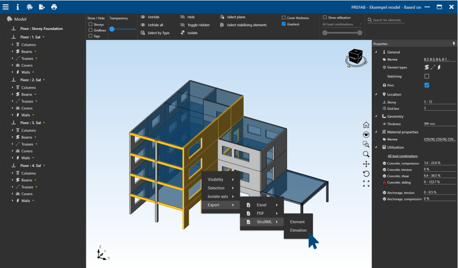The height and width of the screenshot is (268, 458).
Task: Open the hamburger main menu
Action: pyautogui.click(x=6, y=7)
